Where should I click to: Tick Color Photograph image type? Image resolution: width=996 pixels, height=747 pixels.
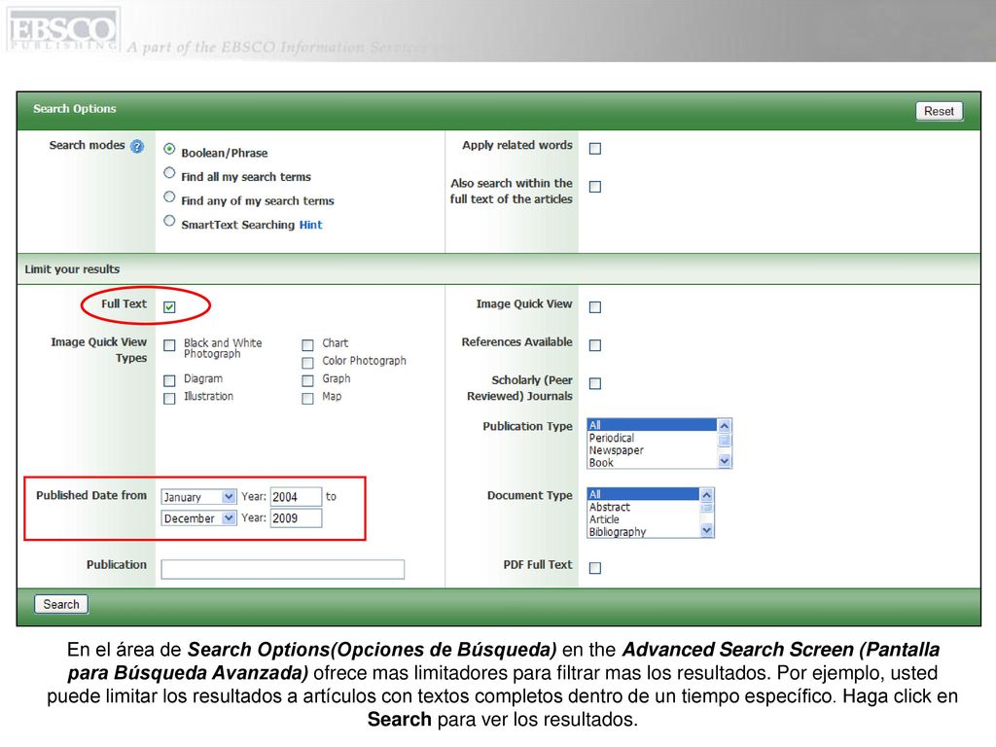[308, 364]
